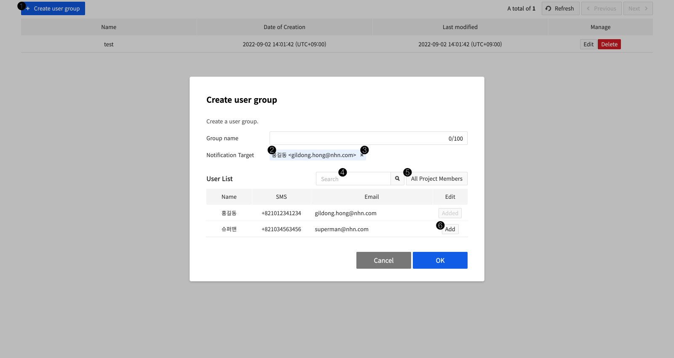Viewport: 674px width, 358px height.
Task: Cancel creating the user group
Action: (384, 260)
